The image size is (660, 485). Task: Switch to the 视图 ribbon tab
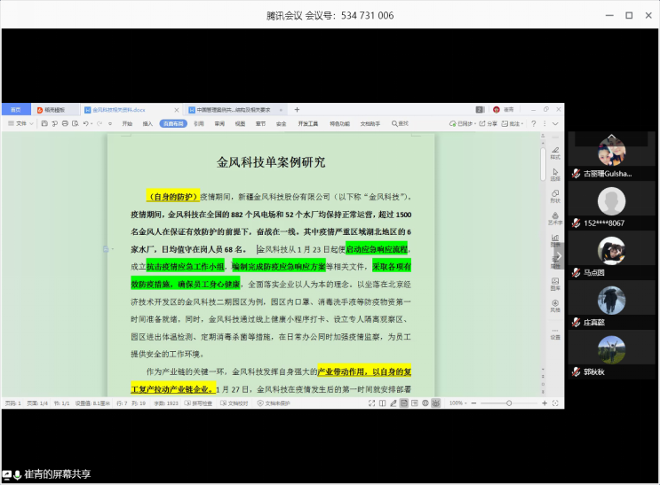(240, 123)
